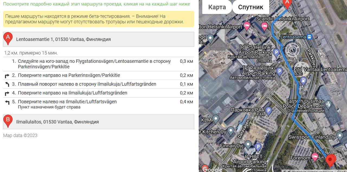Screen dimensions: 347x172
Task: Open step 2 Поверните направо на Parkerinsvägen/Parkkitie
Action: pyautogui.click(x=99, y=75)
